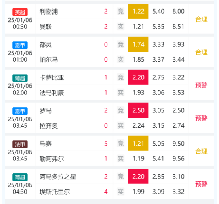
Task: Select the highlighted 1.22 odds for 利物浦
Action: [138, 11]
